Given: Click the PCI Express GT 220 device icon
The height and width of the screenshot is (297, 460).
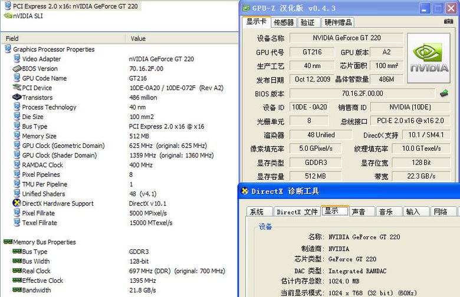Looking at the screenshot, I should pos(8,6).
